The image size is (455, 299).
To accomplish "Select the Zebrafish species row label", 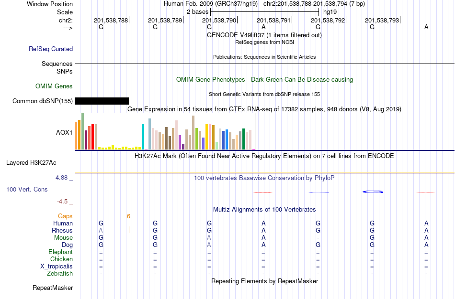I will [x=60, y=274].
